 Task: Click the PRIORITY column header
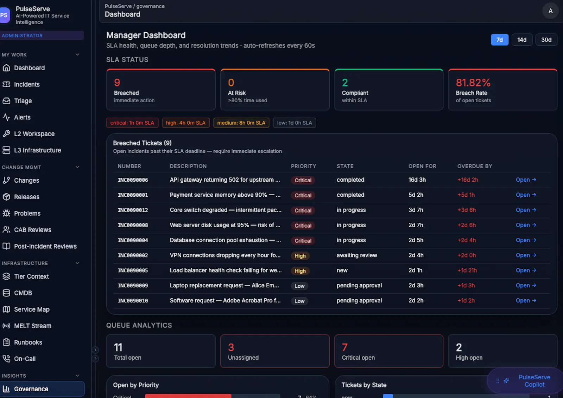click(303, 166)
